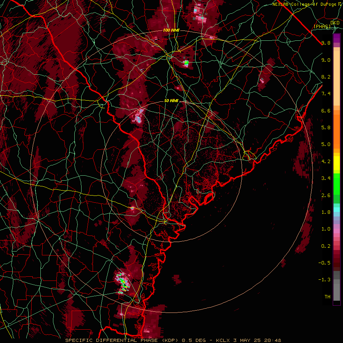
Task: Click the "50 NMI" range ring label
Action: click(x=171, y=101)
